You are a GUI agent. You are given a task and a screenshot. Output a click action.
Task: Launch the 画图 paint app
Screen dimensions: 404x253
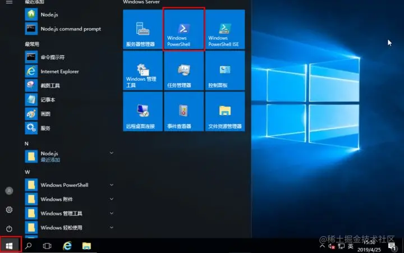tap(70, 114)
